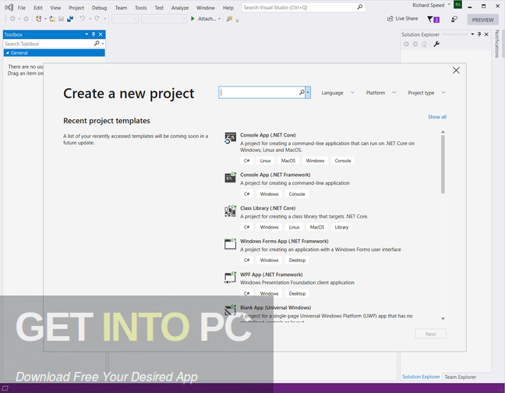
Task: Open the View menu
Action: click(x=55, y=8)
